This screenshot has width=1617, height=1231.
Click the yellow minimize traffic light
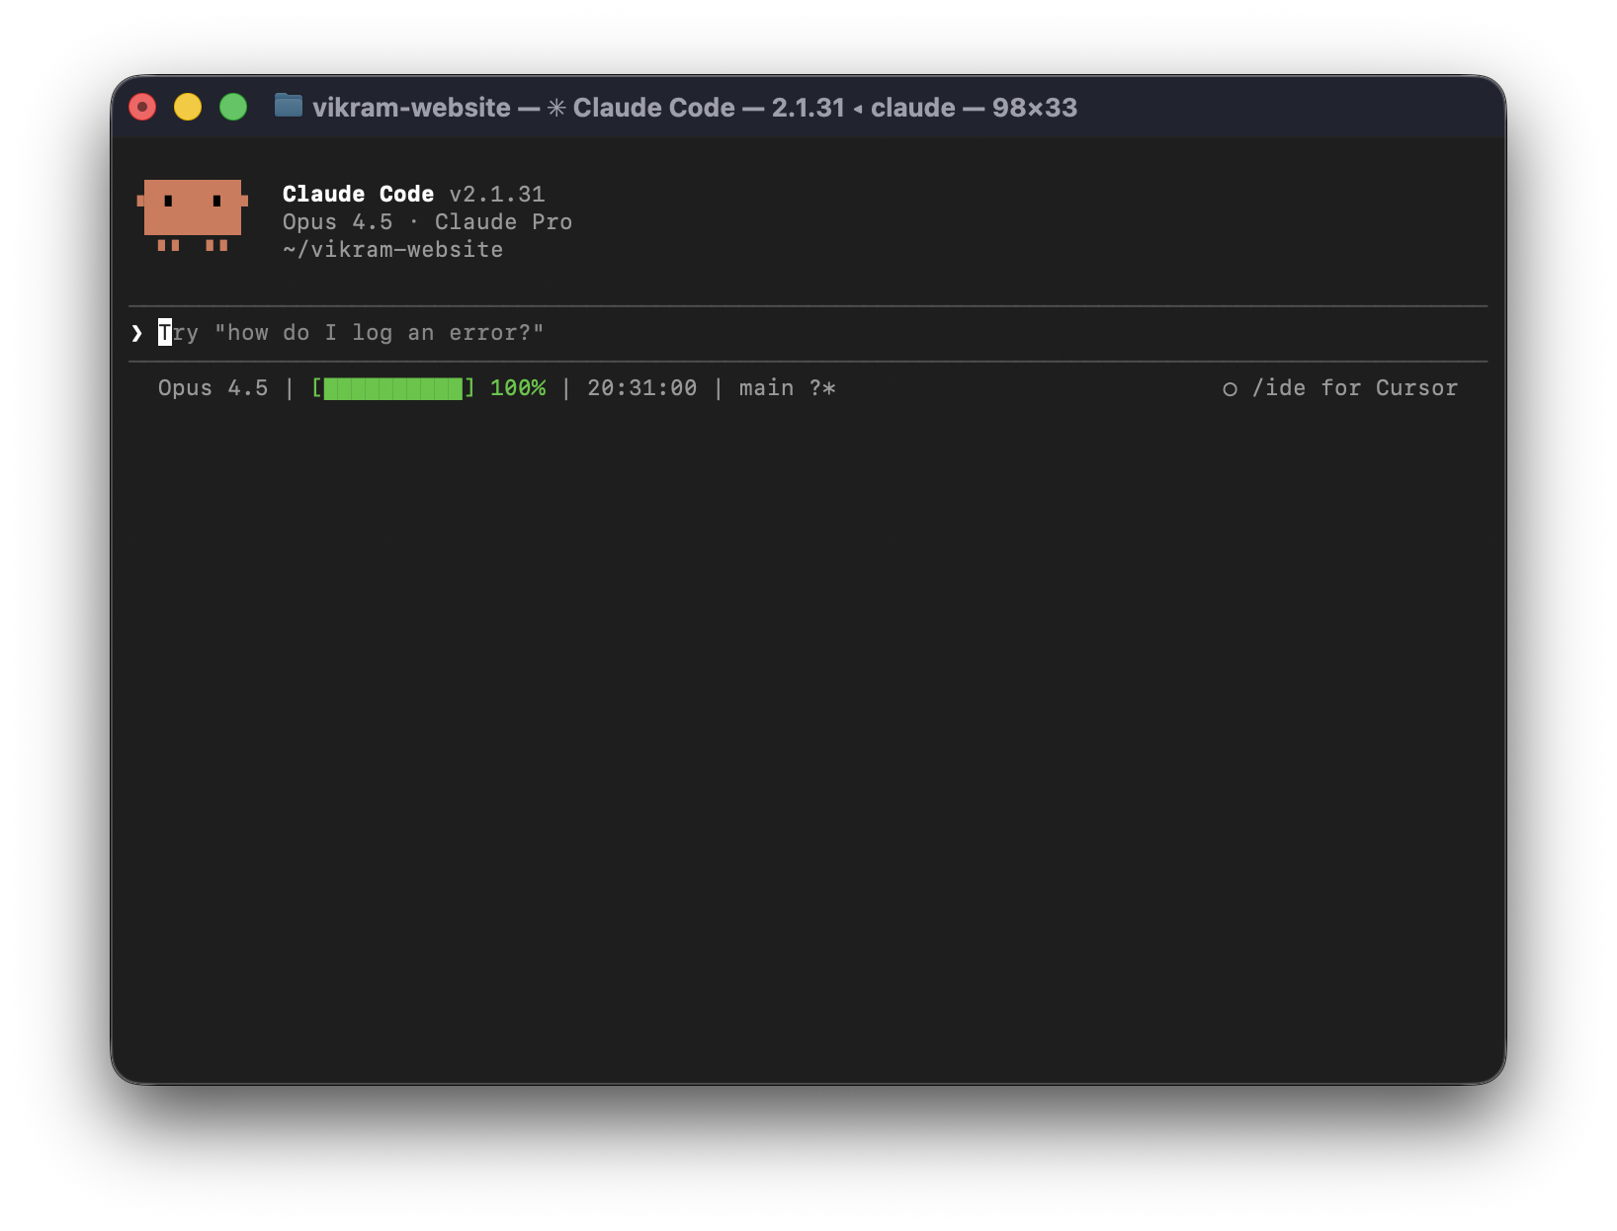[189, 106]
